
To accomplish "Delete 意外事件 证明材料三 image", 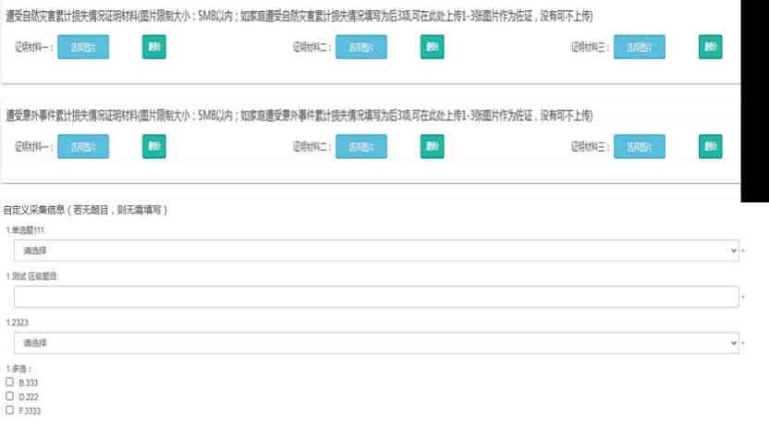I will pyautogui.click(x=710, y=147).
